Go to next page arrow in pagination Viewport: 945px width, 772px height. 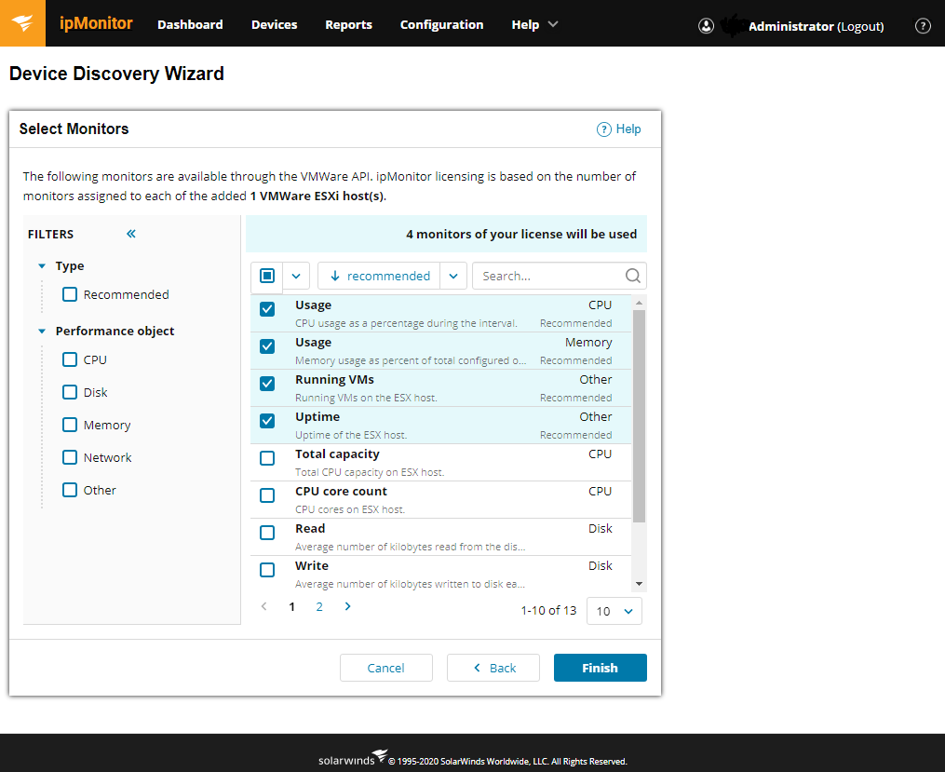pos(347,606)
